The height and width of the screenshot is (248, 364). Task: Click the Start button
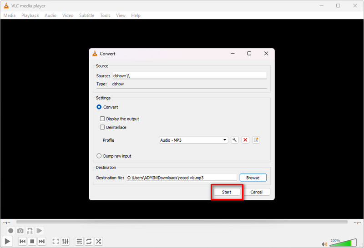coord(227,192)
